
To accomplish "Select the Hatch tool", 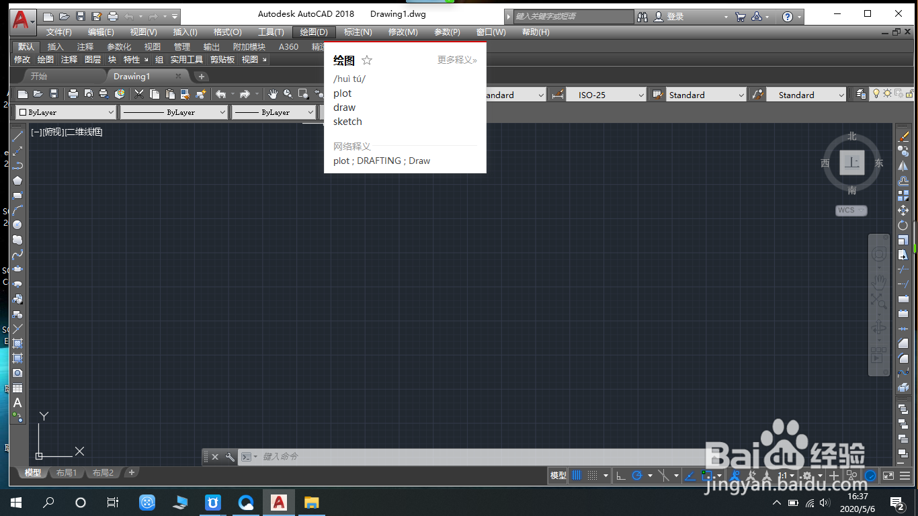I will click(x=17, y=343).
